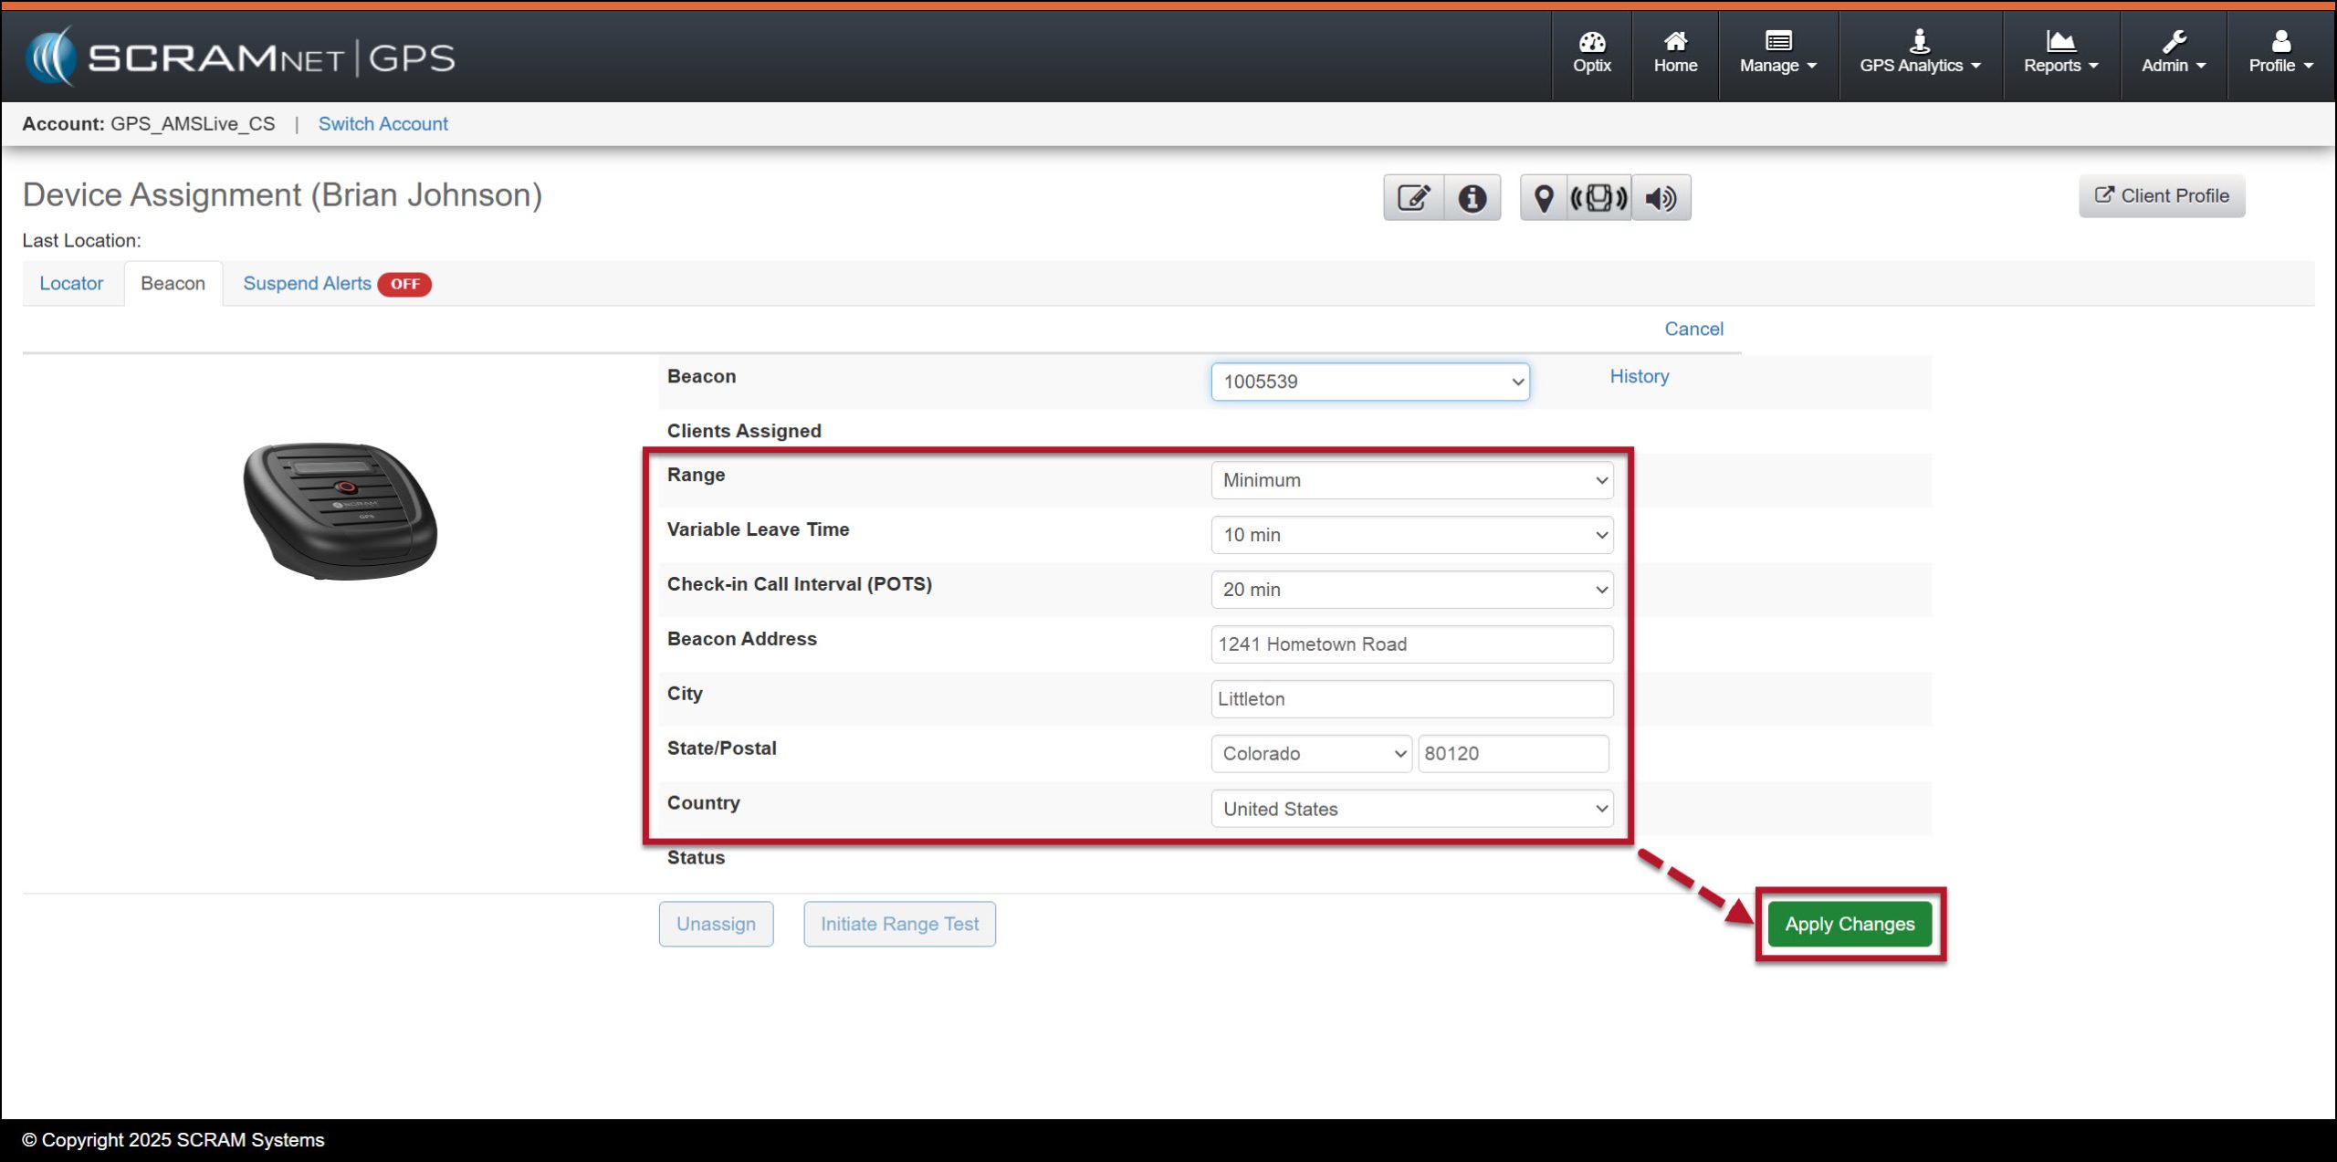Toggle the Suspend Alerts OFF badge
This screenshot has height=1162, width=2337.
[x=404, y=284]
